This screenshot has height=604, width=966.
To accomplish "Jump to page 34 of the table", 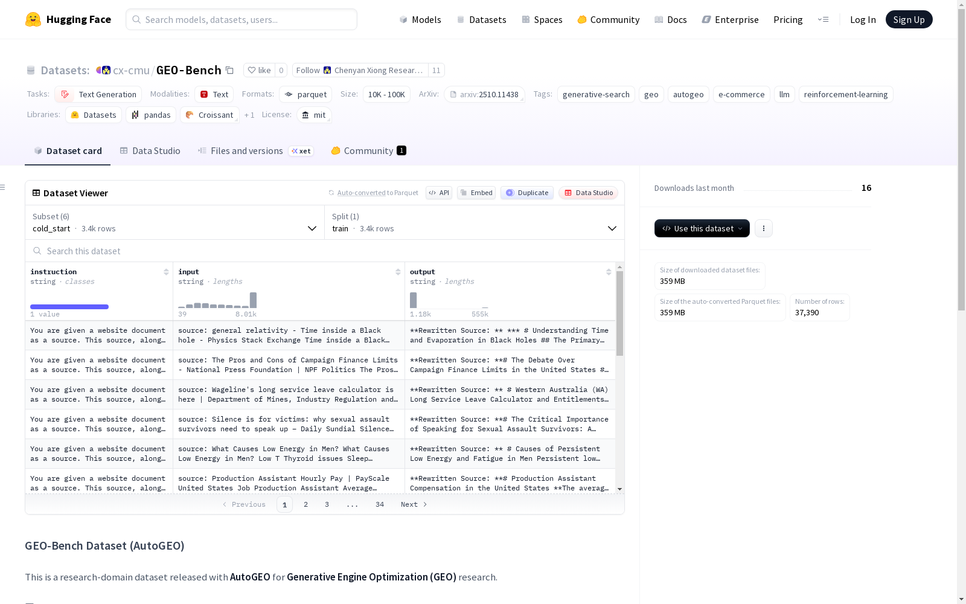I will 380,504.
